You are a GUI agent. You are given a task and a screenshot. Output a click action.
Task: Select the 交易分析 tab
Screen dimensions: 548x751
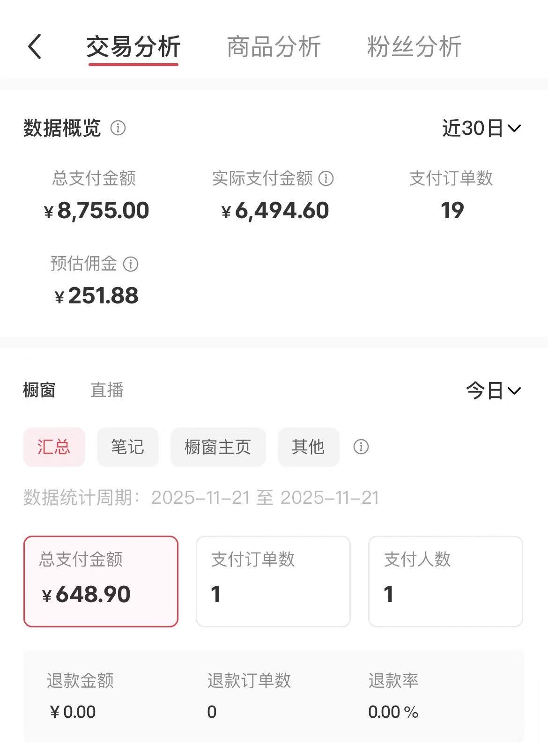[133, 47]
